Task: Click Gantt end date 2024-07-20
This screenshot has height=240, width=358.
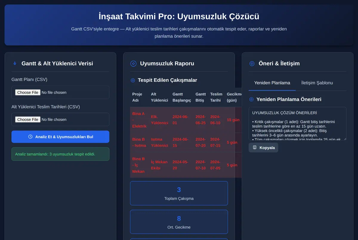Action: point(200,142)
